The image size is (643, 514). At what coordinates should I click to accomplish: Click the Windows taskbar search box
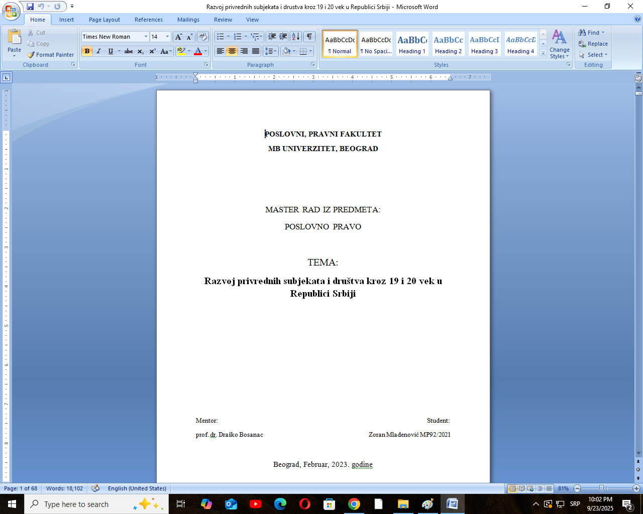tap(96, 504)
